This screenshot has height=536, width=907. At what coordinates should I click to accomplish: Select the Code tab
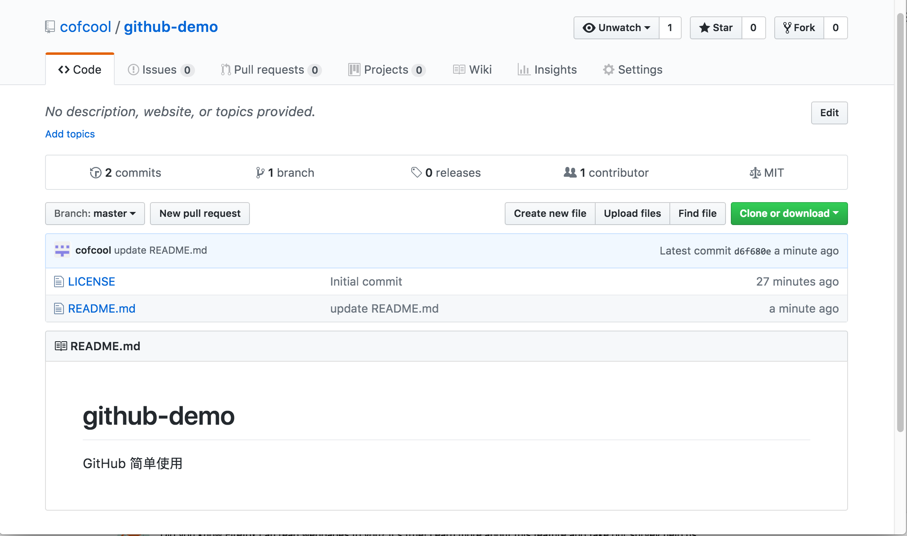79,70
